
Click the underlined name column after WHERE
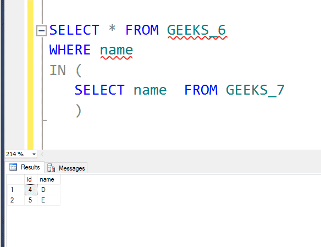click(117, 51)
